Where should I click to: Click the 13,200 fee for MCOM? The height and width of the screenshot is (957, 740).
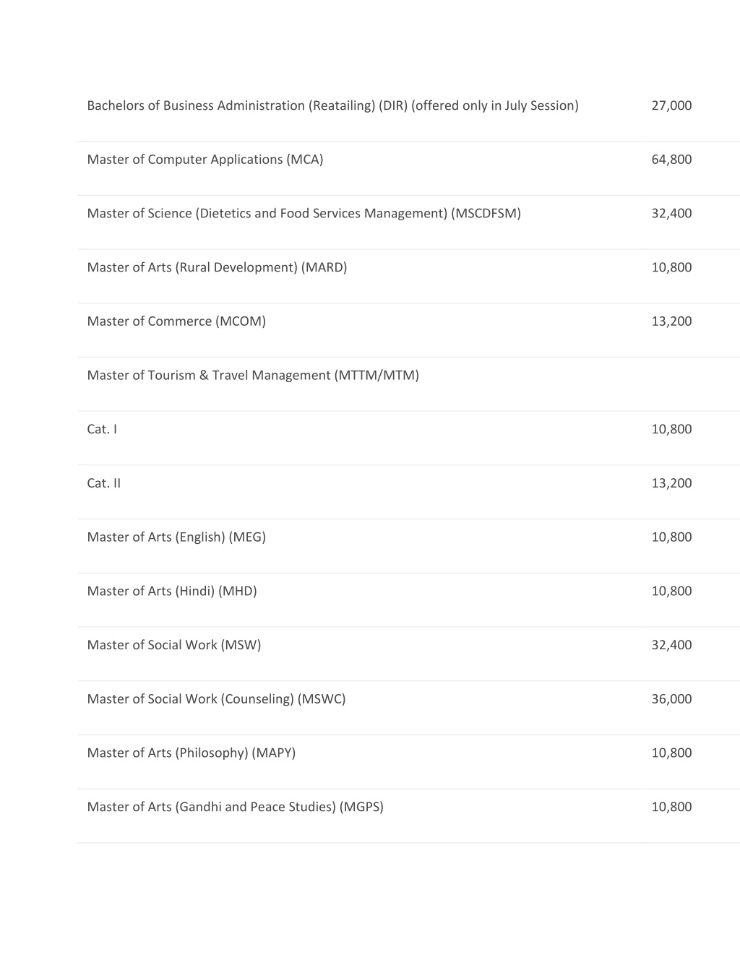tap(671, 321)
